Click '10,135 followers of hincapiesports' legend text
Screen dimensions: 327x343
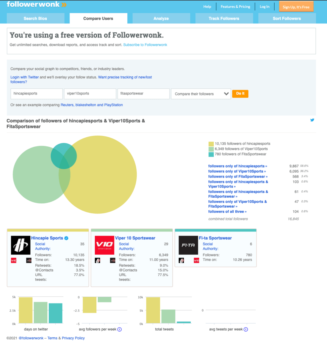coord(242,144)
